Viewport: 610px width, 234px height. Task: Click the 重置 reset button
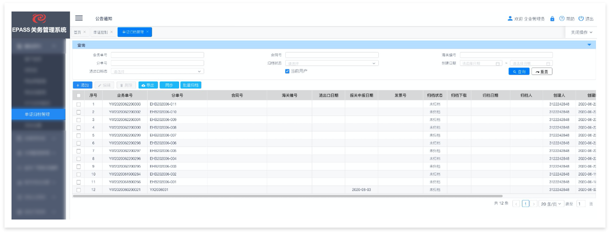[541, 71]
